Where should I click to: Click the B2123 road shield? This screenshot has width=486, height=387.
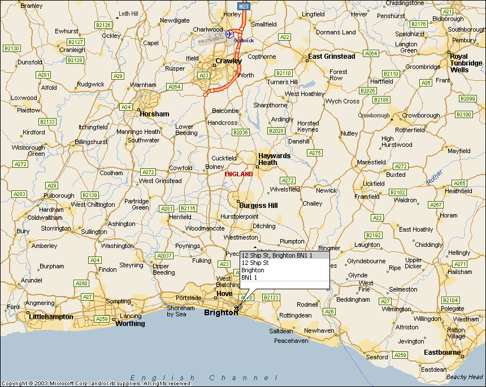271,297
